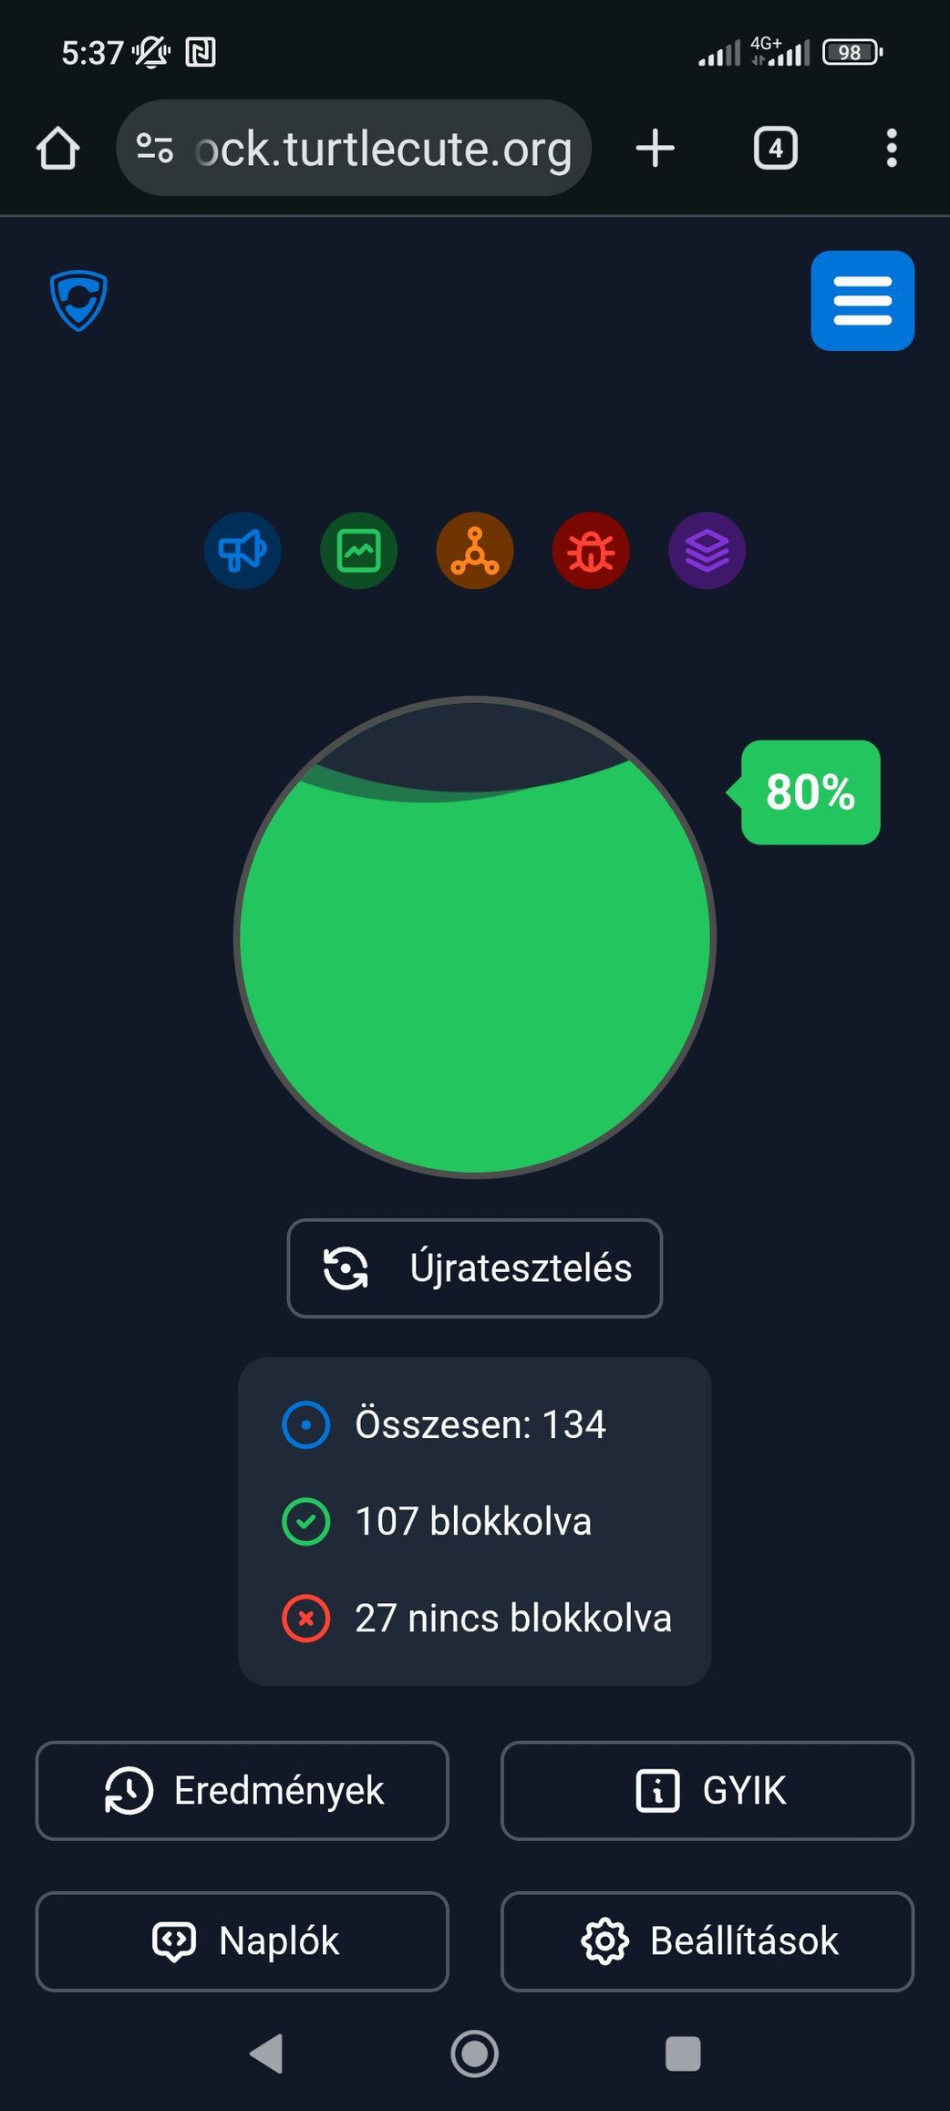
Task: Select the green analytics chart icon
Action: pos(358,551)
